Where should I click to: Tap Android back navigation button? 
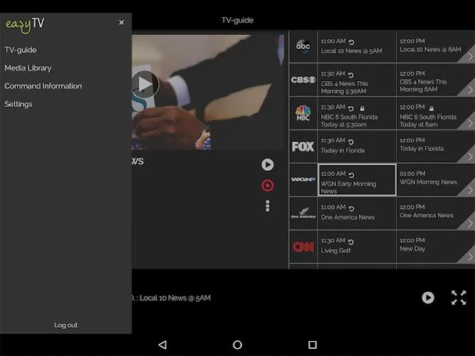pyautogui.click(x=162, y=345)
